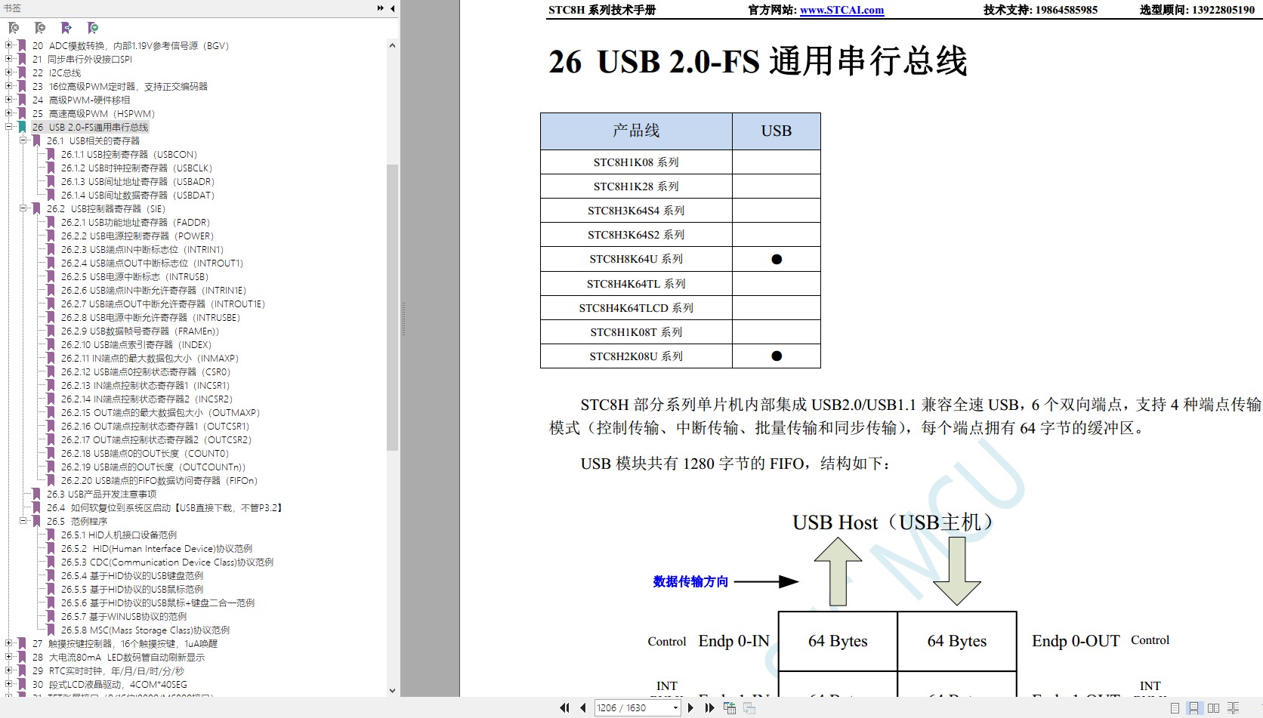Open bookmark 26.2.18 COUNT0
Image resolution: width=1263 pixels, height=718 pixels.
point(145,453)
